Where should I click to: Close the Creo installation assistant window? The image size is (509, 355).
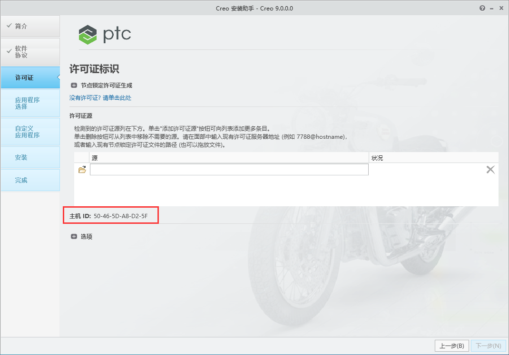(x=501, y=9)
